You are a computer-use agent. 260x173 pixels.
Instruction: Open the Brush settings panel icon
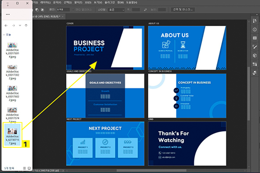tap(255, 47)
